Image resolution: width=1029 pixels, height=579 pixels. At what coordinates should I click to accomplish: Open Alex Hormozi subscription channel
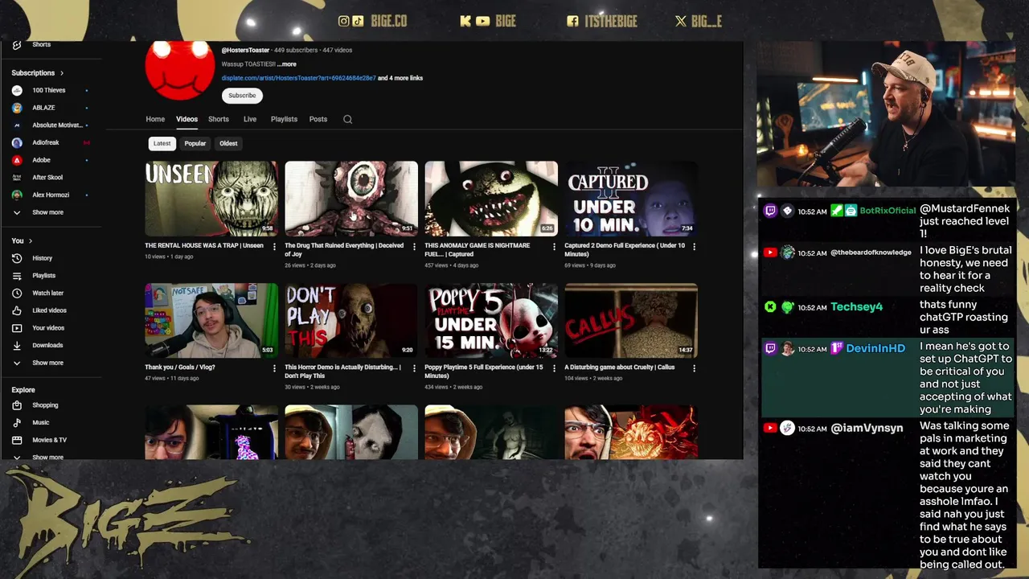50,195
